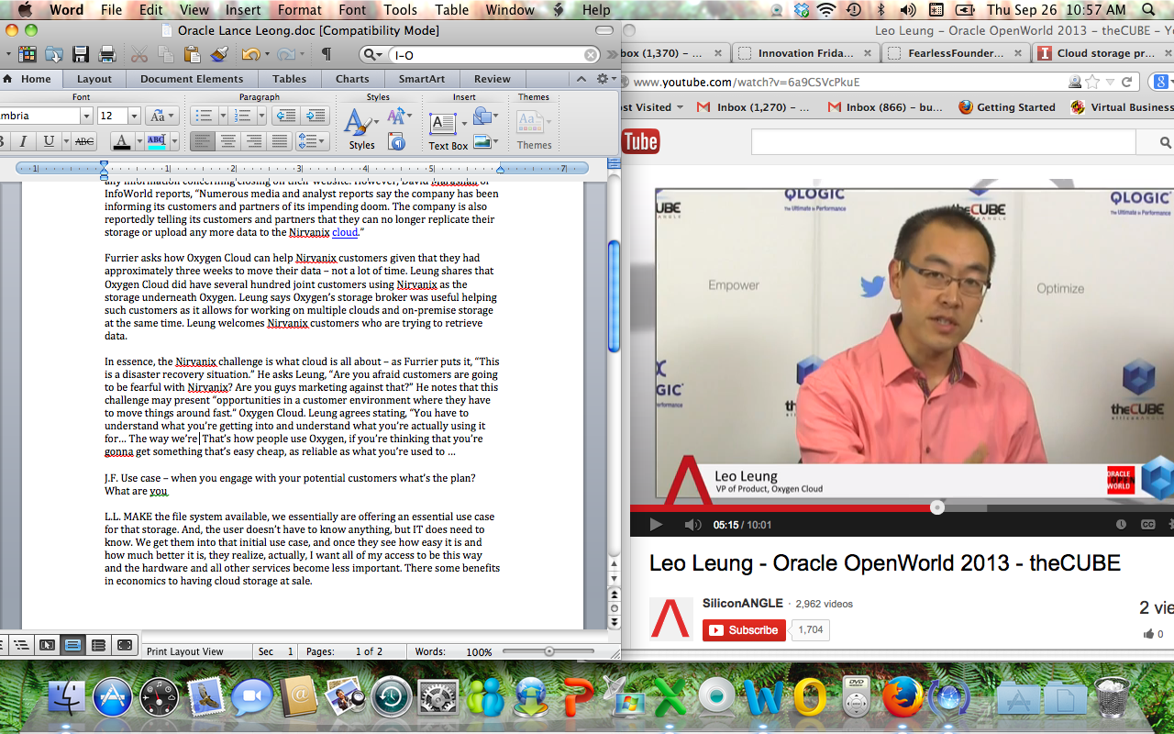Image resolution: width=1174 pixels, height=734 pixels.
Task: Expand the numbered list dropdown arrow
Action: click(260, 116)
